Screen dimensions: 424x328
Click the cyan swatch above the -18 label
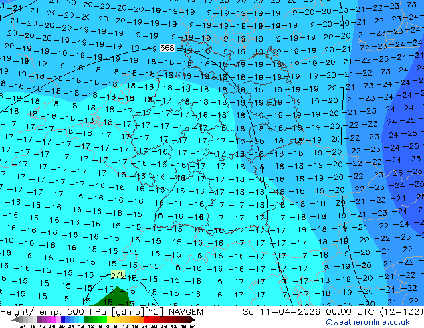click(x=82, y=320)
